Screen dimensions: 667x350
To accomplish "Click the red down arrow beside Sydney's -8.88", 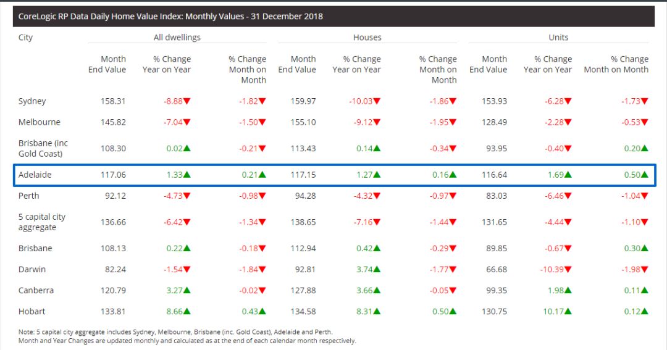I will [187, 101].
